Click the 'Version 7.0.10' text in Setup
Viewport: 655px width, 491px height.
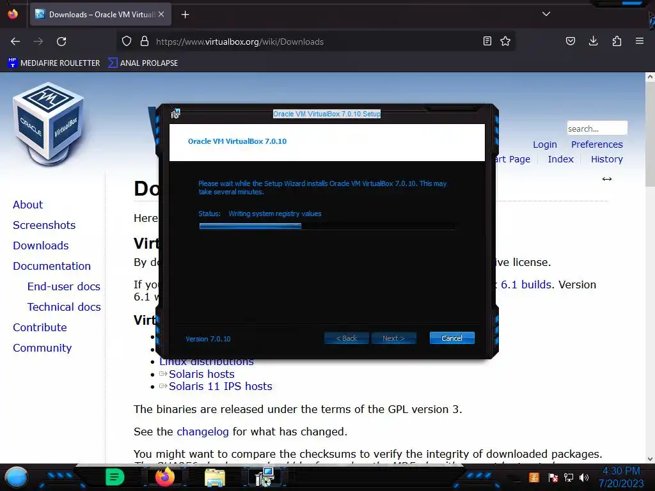(x=208, y=339)
